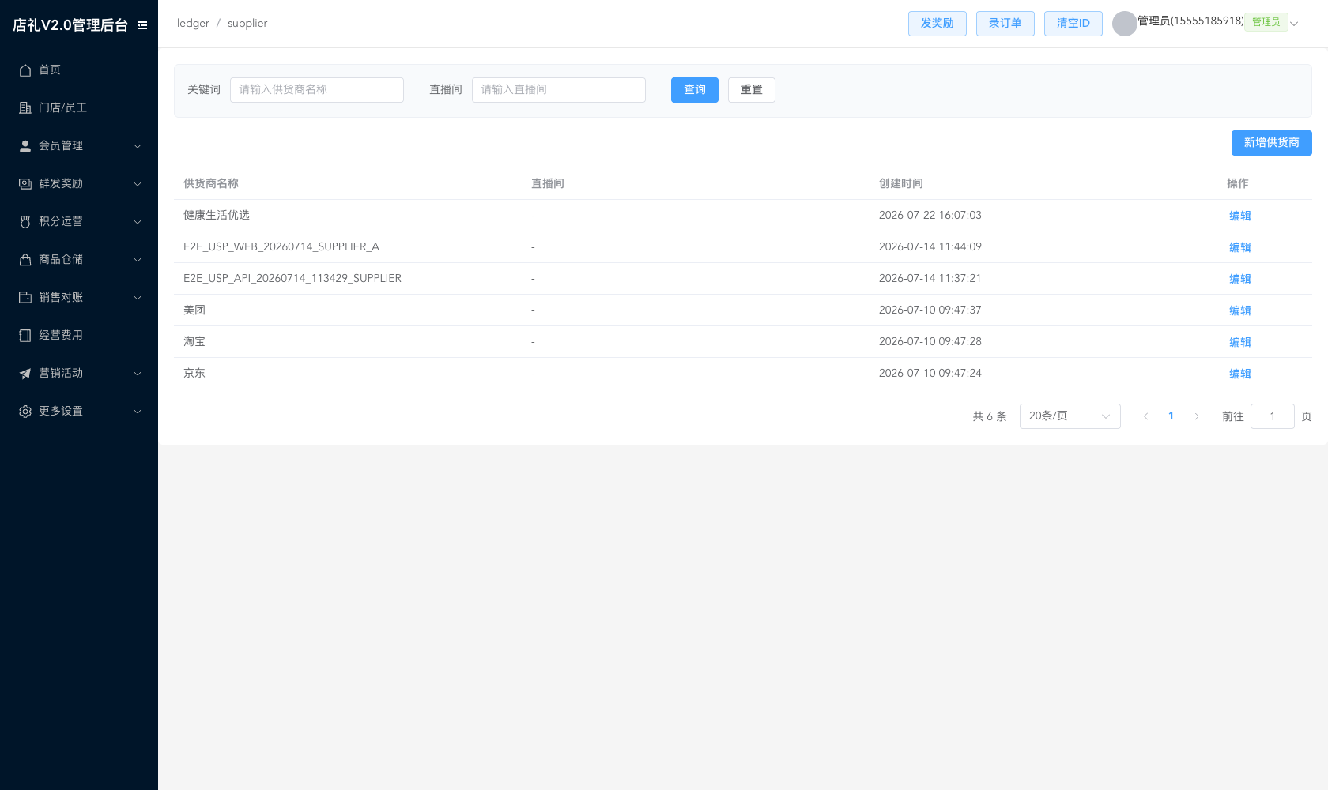Go to next page arrow
The height and width of the screenshot is (790, 1328).
pos(1197,416)
